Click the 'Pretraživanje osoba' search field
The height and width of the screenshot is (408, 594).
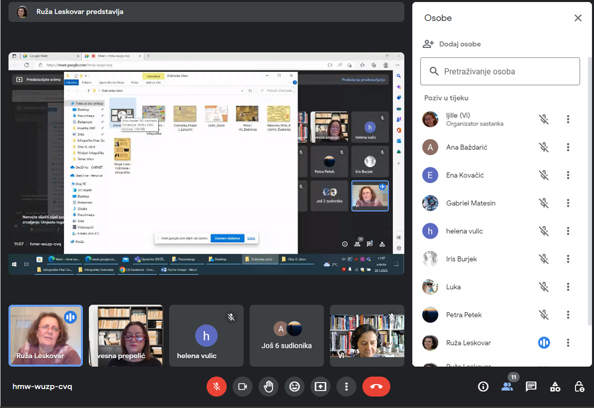(500, 71)
